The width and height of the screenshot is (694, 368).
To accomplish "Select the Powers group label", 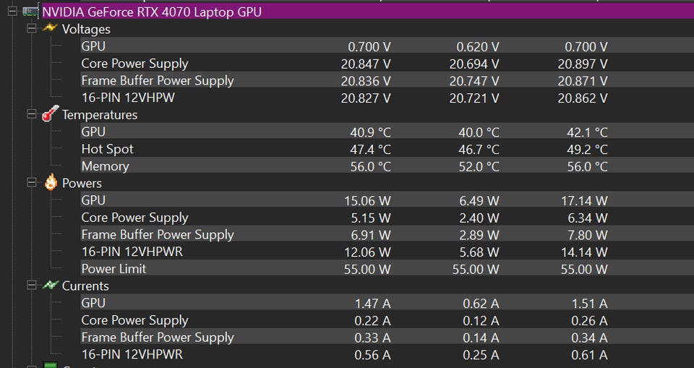I will 82,184.
